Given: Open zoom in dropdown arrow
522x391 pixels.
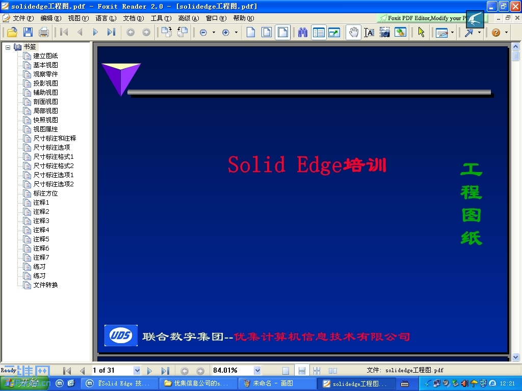Looking at the screenshot, I should [236, 32].
